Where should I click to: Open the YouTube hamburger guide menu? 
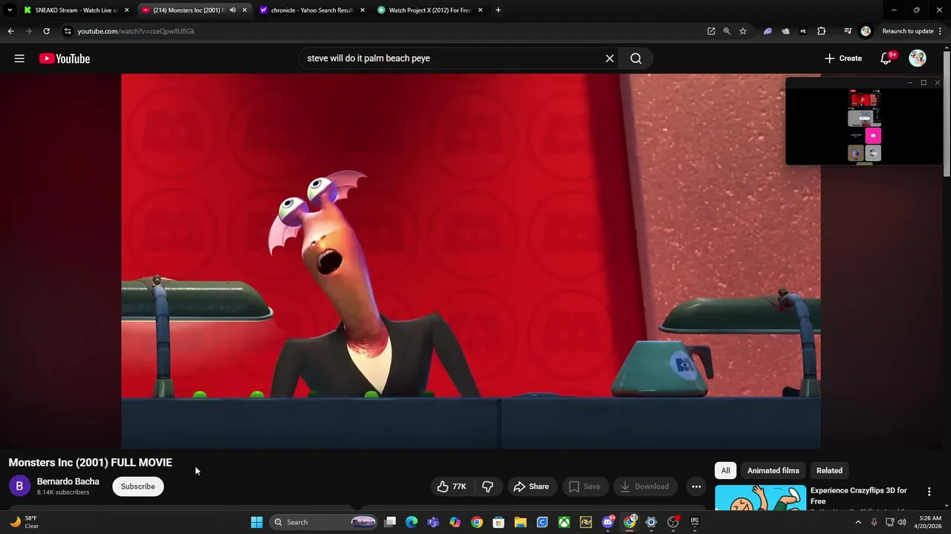19,59
